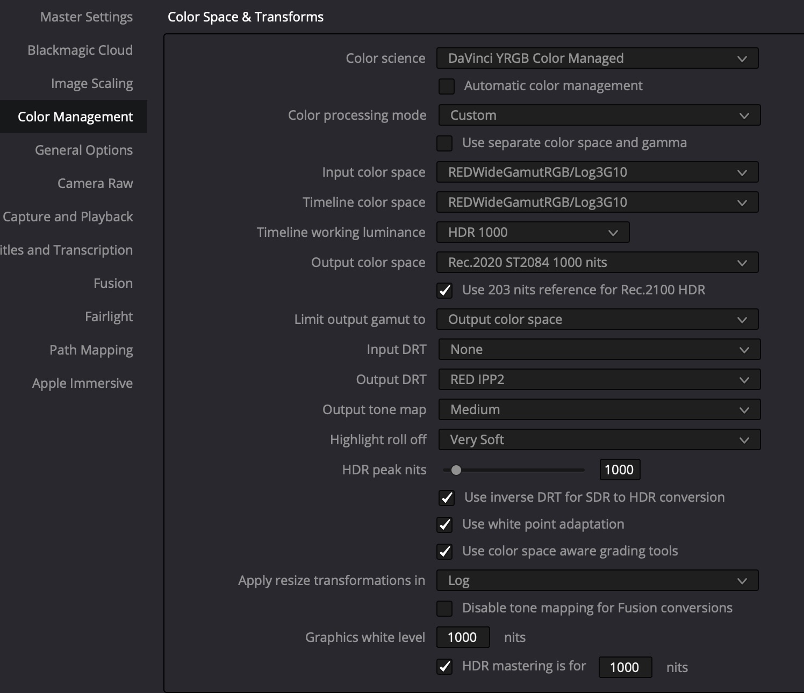
Task: Uncheck Use inverse DRT for SDR to HDR
Action: coord(447,497)
